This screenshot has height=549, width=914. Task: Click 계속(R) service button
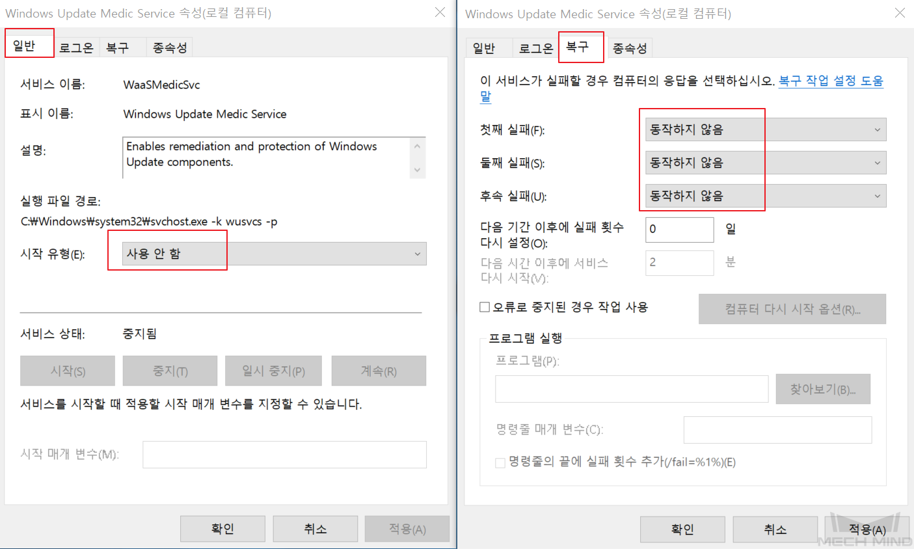pos(379,371)
